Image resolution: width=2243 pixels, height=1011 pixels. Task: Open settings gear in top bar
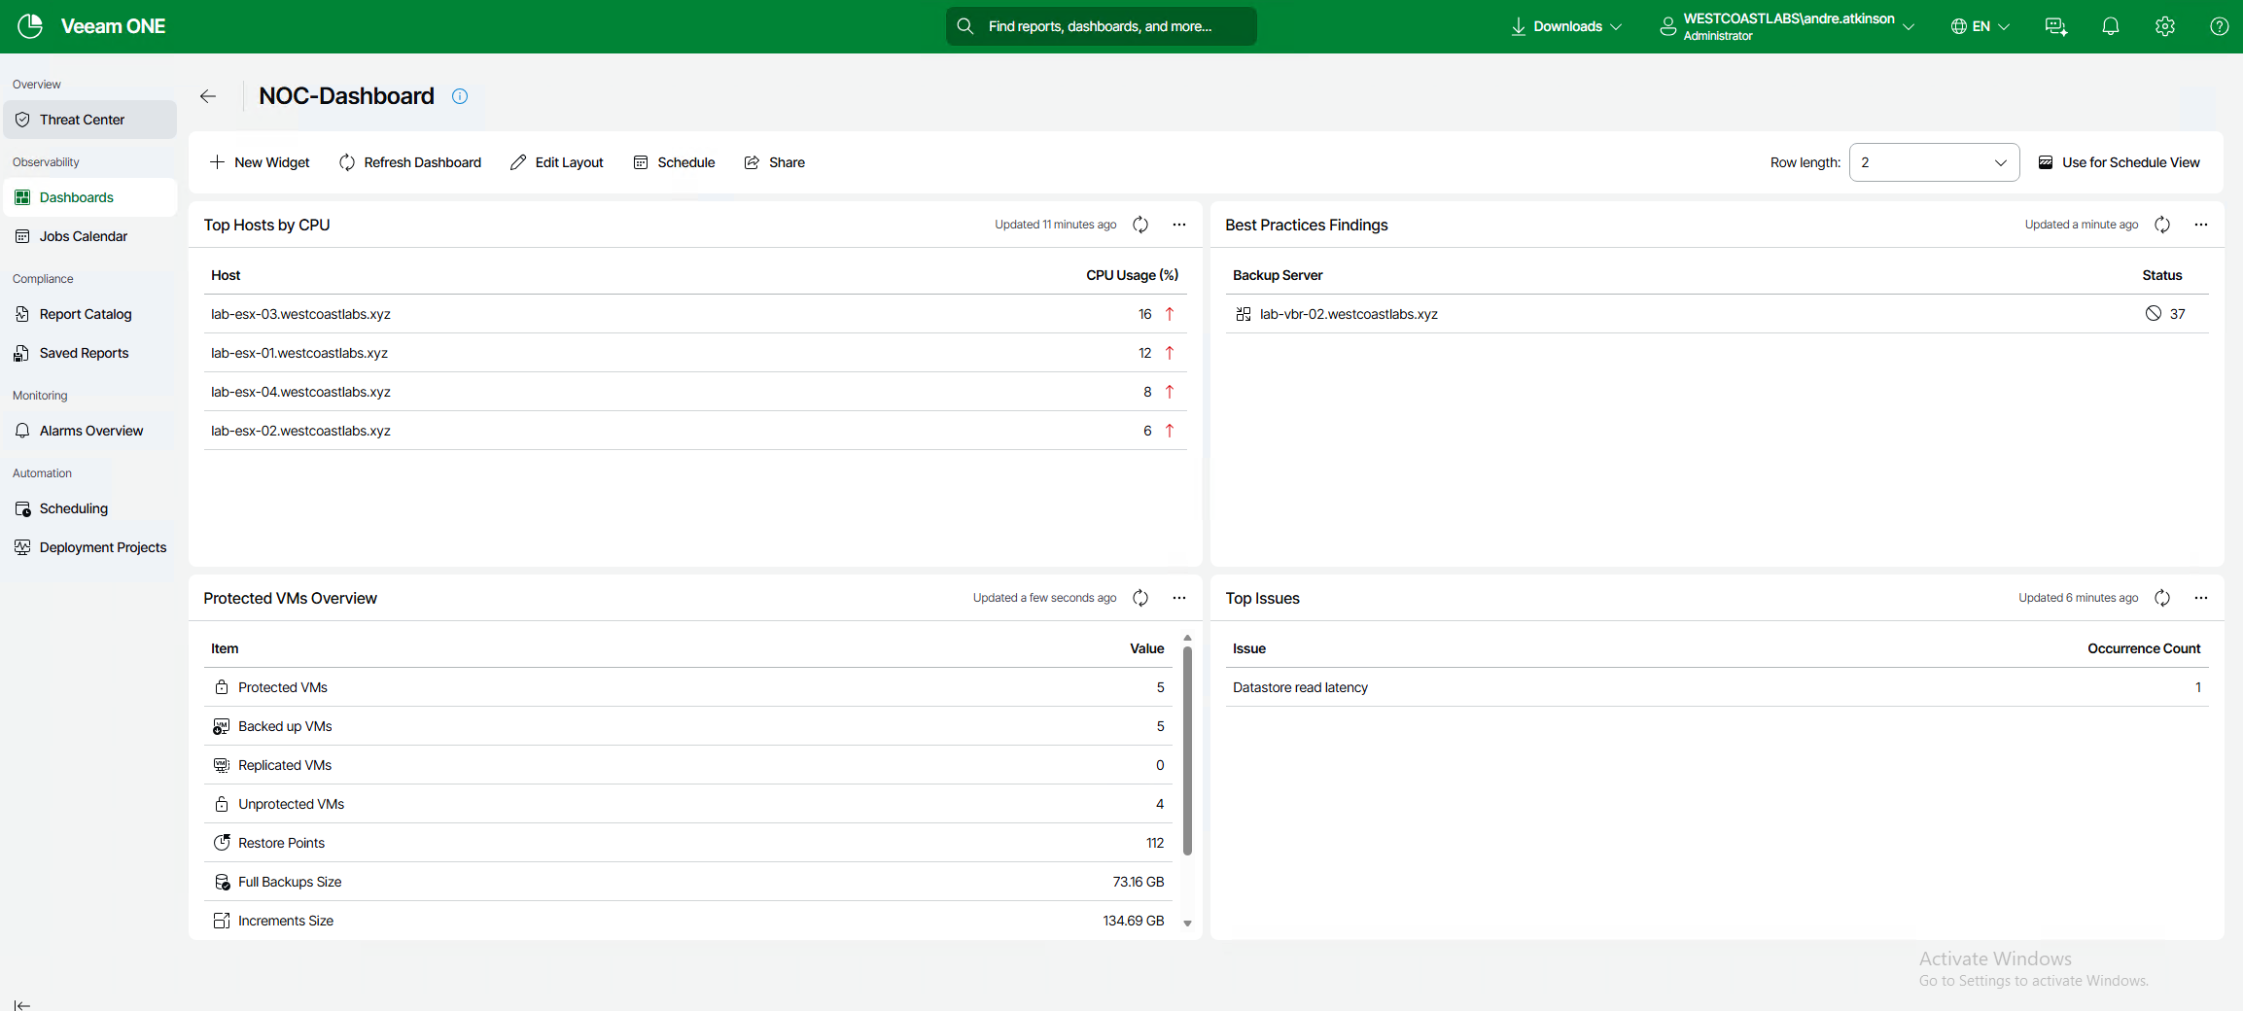pos(2164,26)
